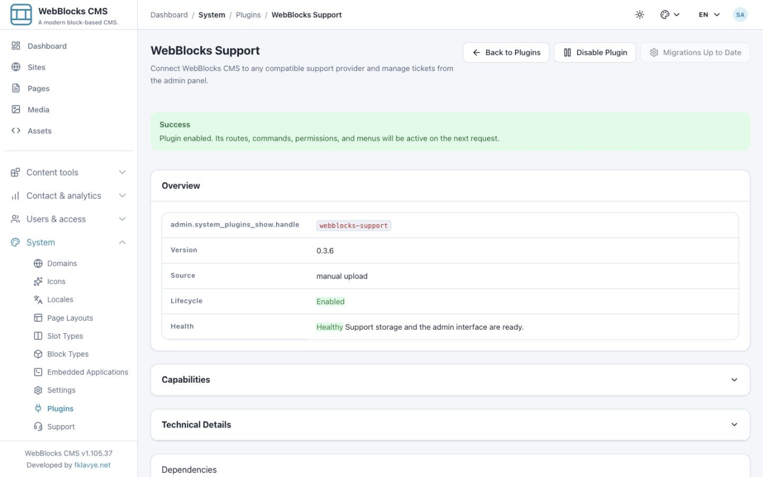
Task: Click the manual upload source value
Action: point(342,276)
